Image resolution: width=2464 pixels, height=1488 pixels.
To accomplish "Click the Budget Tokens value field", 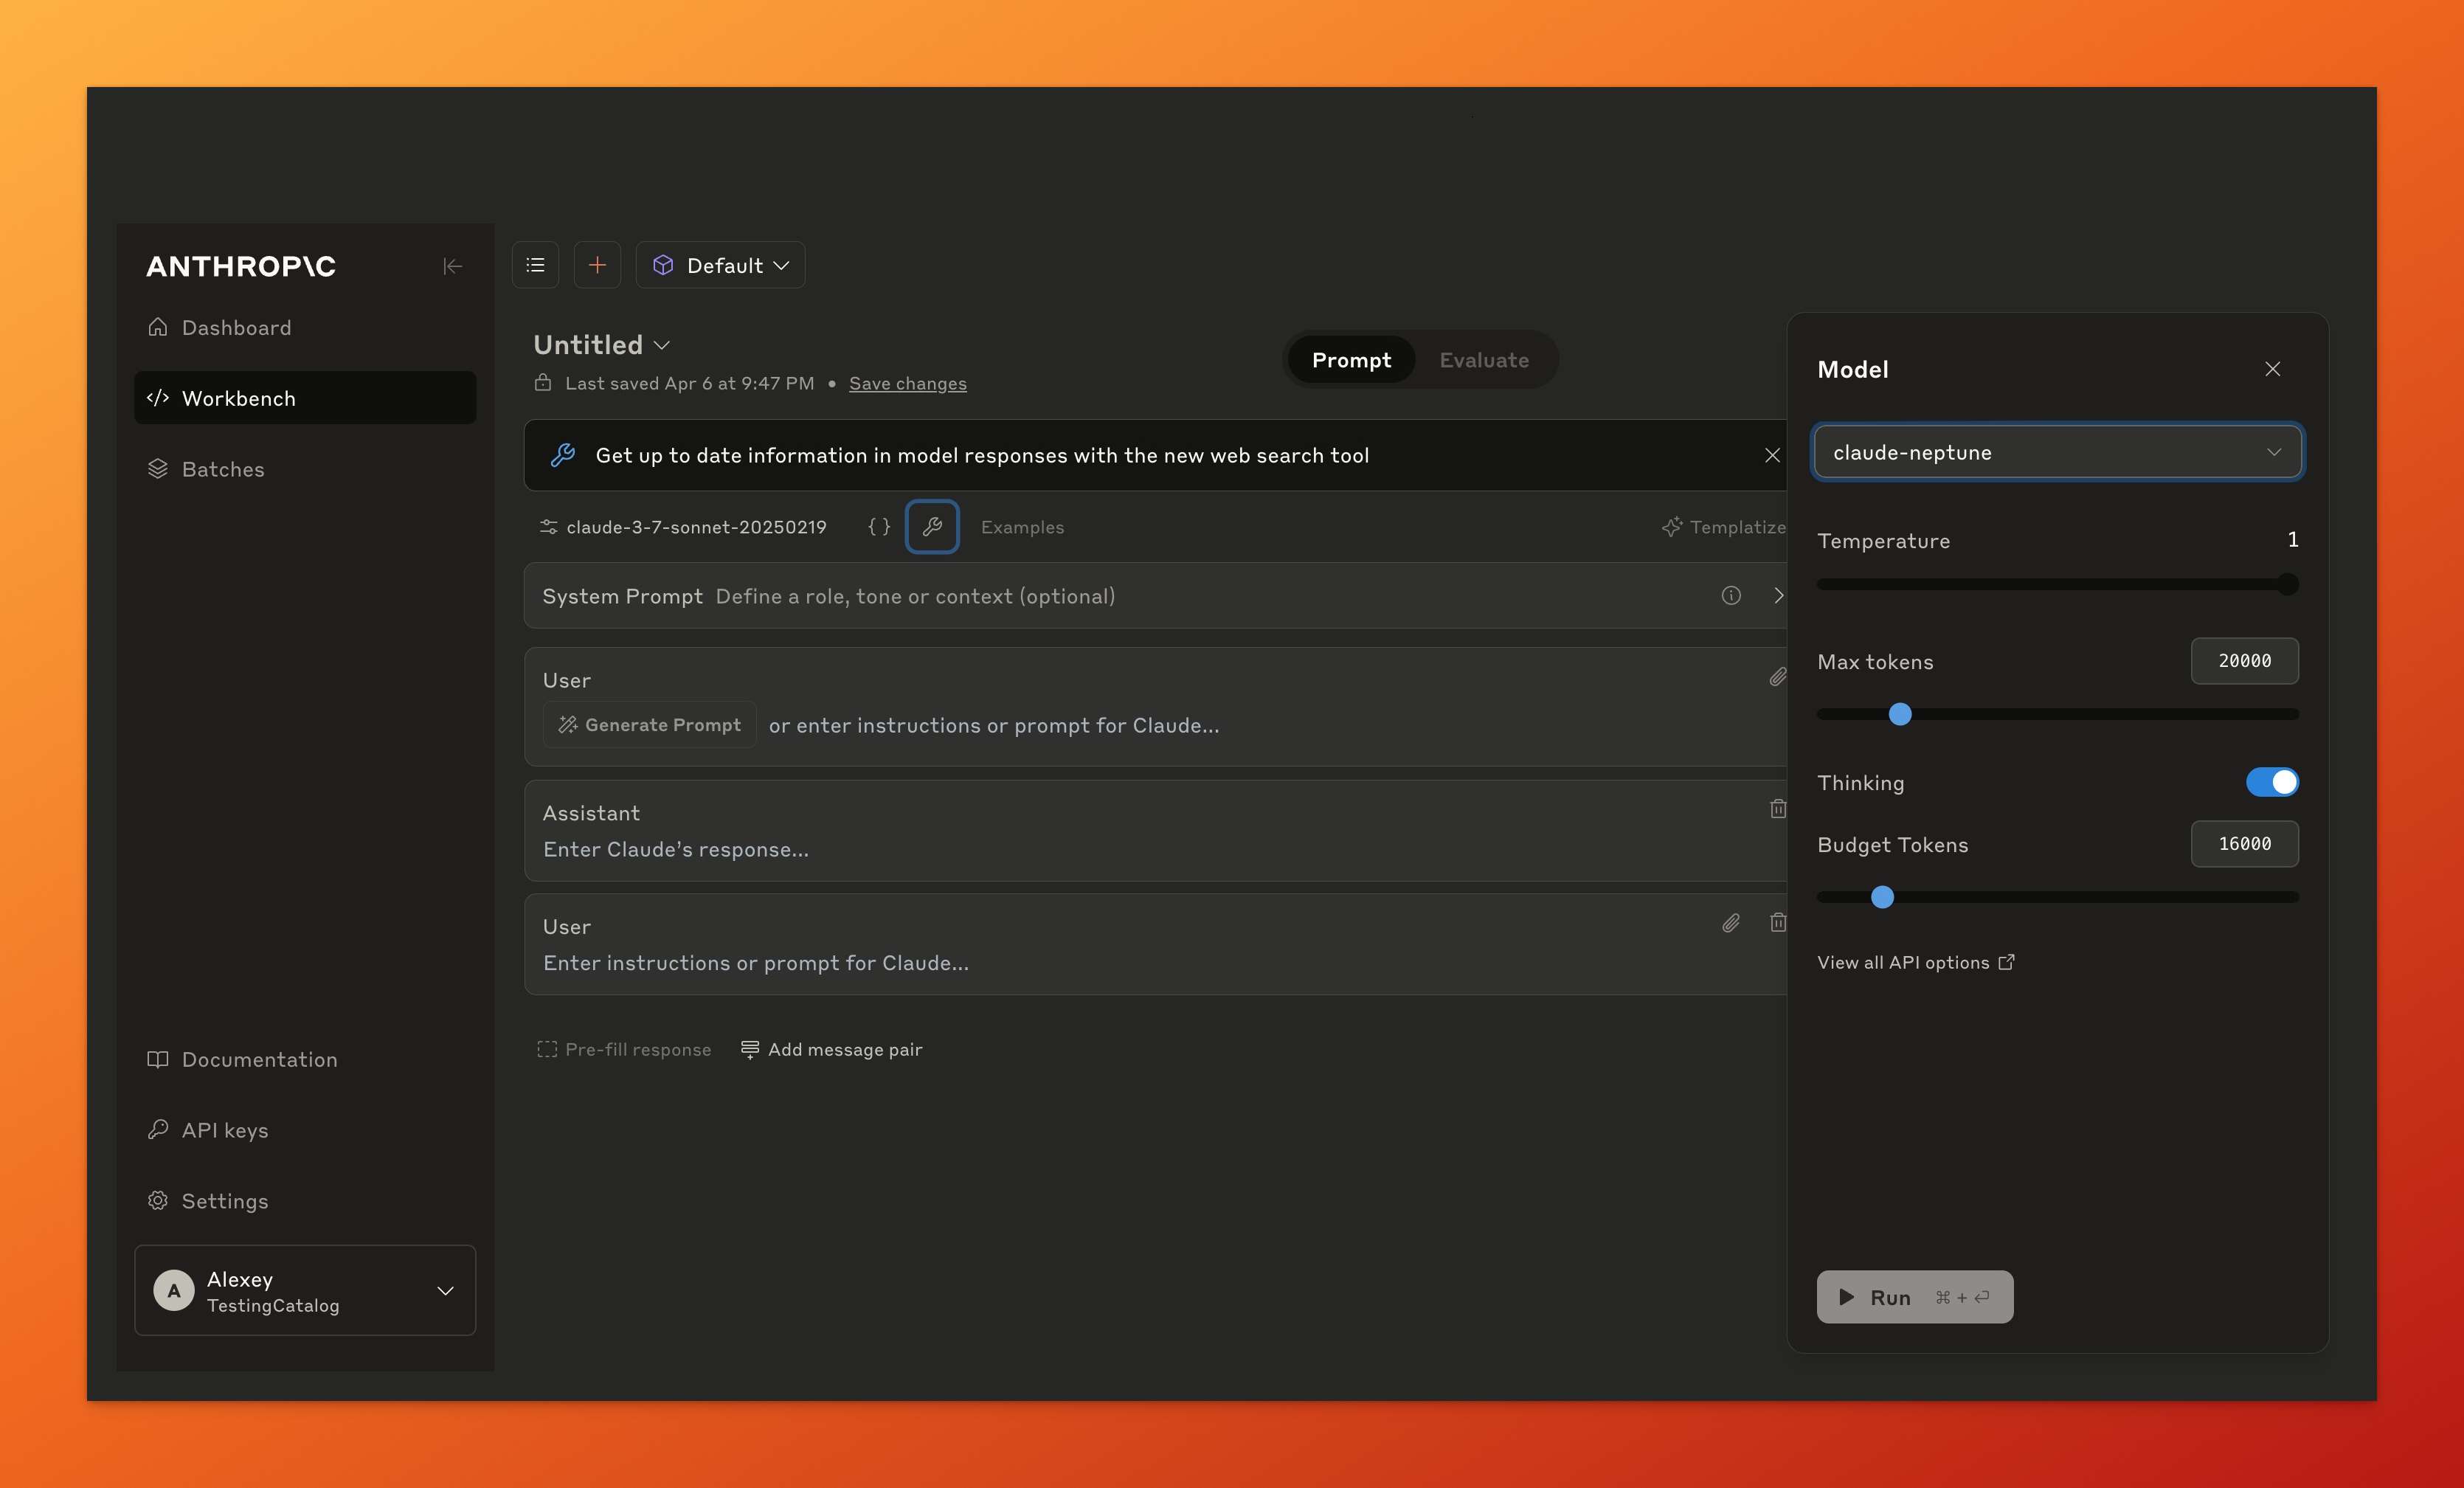I will pyautogui.click(x=2244, y=844).
